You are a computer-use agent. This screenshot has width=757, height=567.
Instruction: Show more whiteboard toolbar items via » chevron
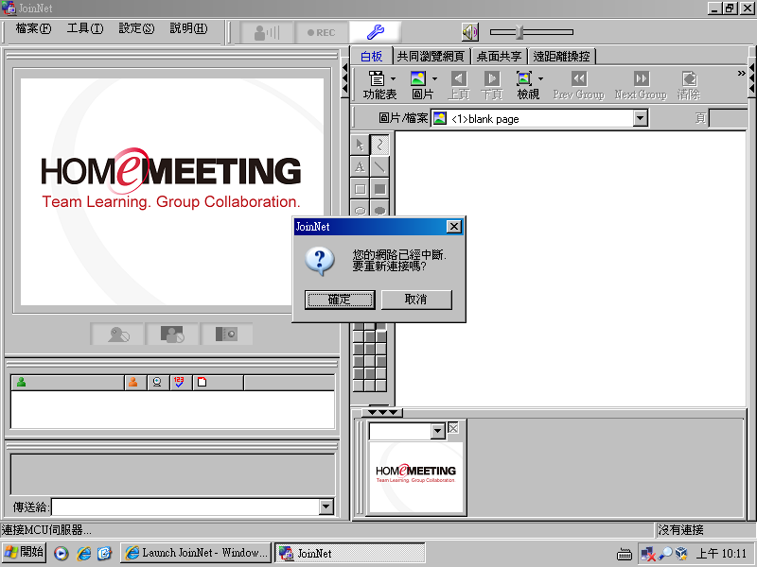coord(742,74)
